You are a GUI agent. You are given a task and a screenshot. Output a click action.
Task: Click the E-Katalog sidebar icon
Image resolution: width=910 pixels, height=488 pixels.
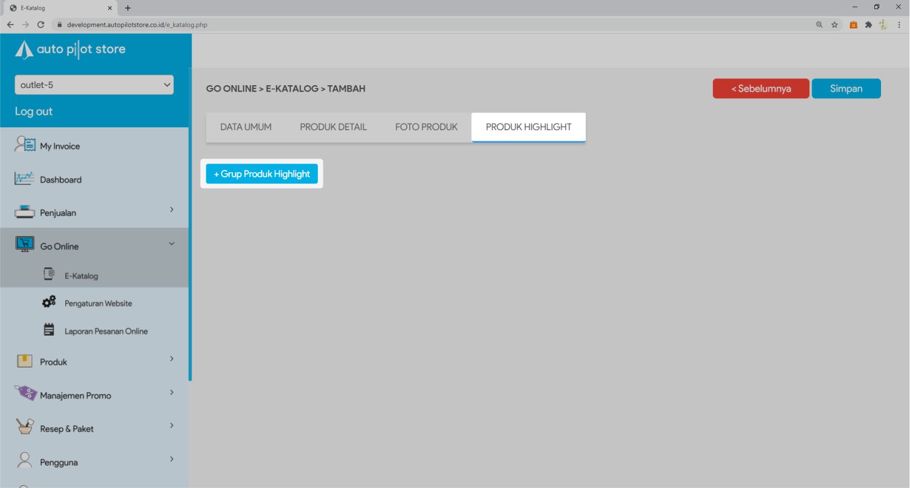tap(49, 274)
